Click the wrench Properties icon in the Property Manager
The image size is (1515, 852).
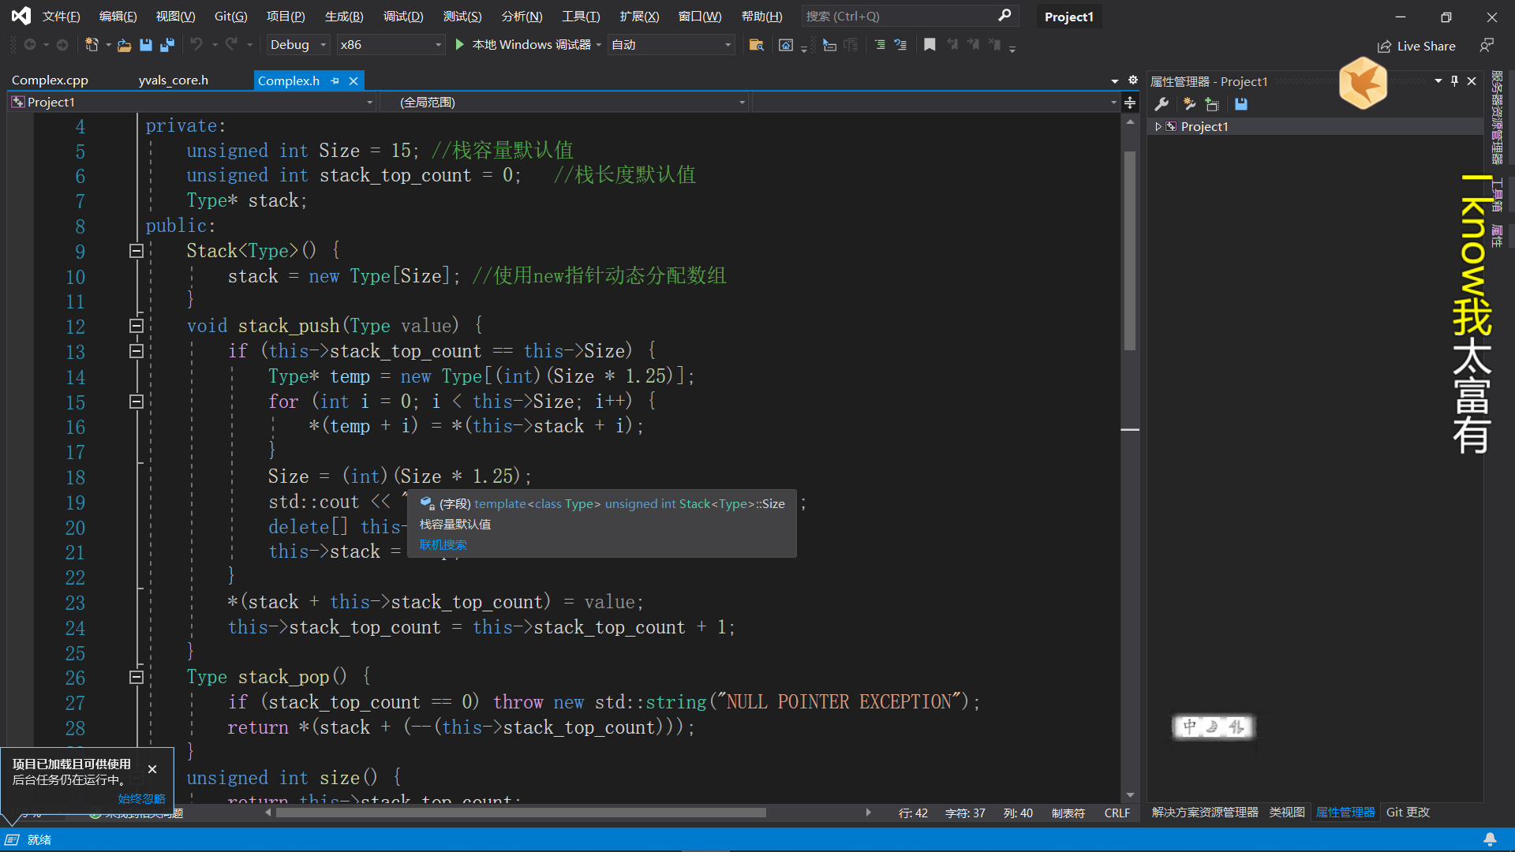(1161, 104)
